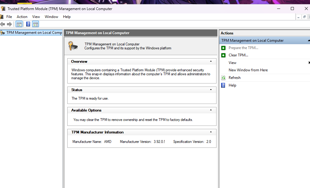This screenshot has width=310, height=188.
Task: Collapse the TPM Manufacturer Information section
Action: click(211, 132)
